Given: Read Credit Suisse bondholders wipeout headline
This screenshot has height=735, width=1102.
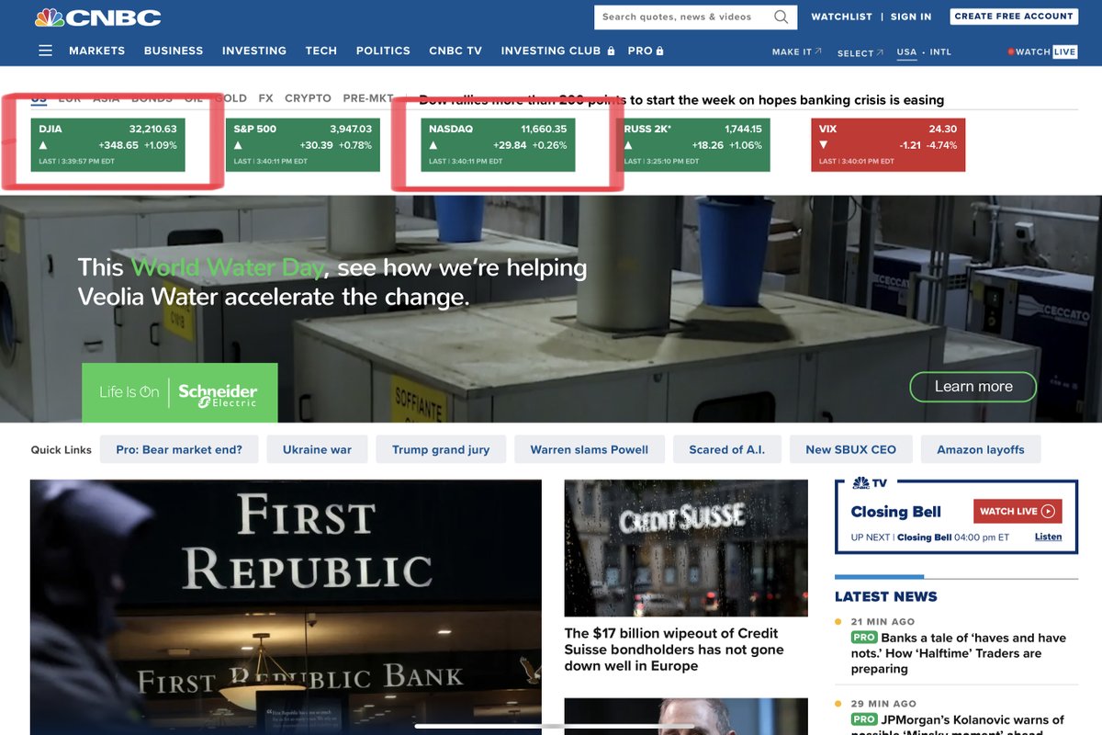Looking at the screenshot, I should (674, 650).
